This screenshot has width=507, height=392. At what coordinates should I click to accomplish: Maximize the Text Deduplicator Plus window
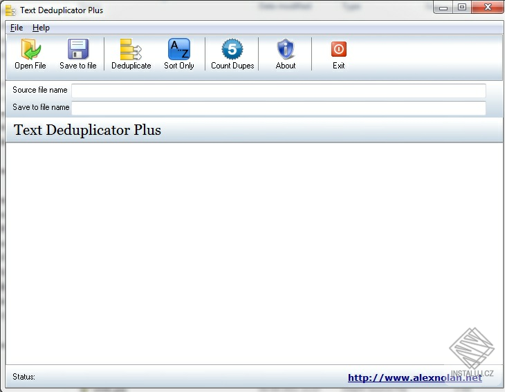tap(462, 7)
